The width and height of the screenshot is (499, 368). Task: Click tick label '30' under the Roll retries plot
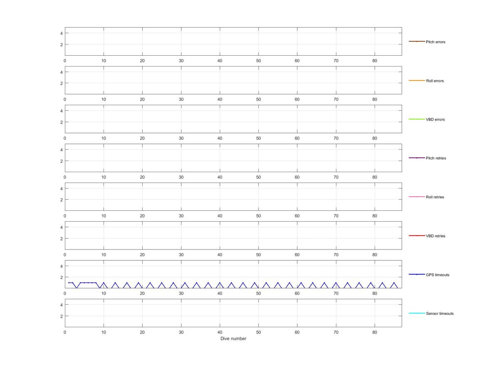pyautogui.click(x=181, y=216)
